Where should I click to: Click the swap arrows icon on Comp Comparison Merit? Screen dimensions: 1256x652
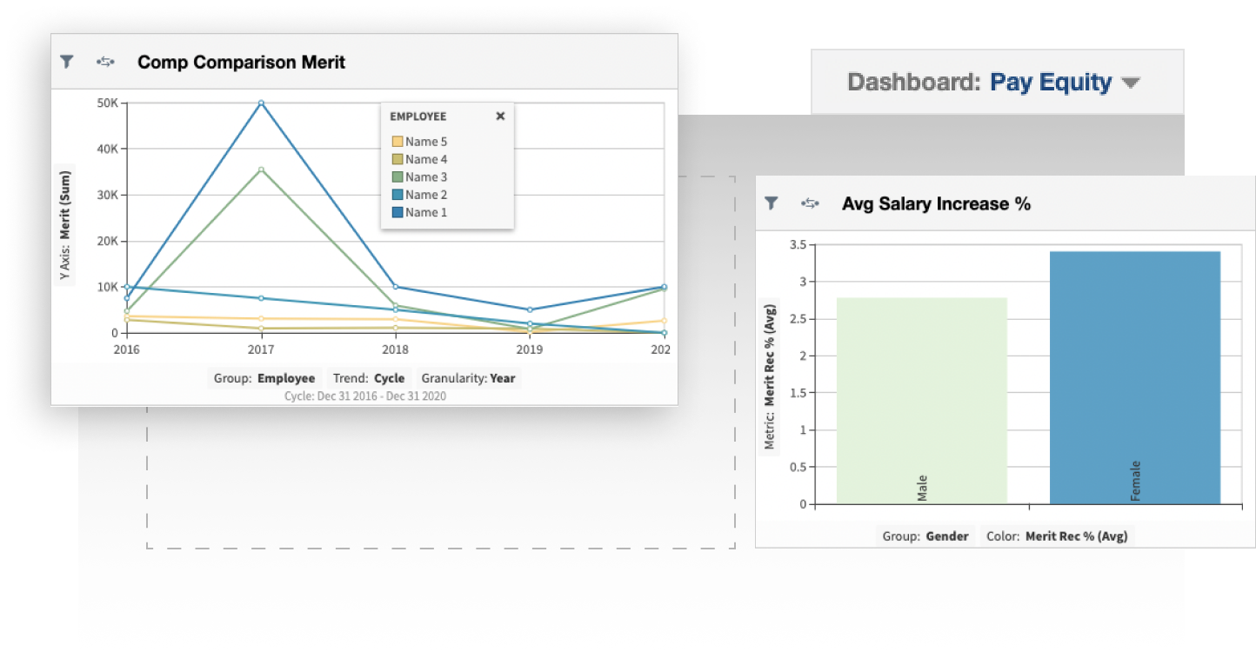click(x=104, y=62)
